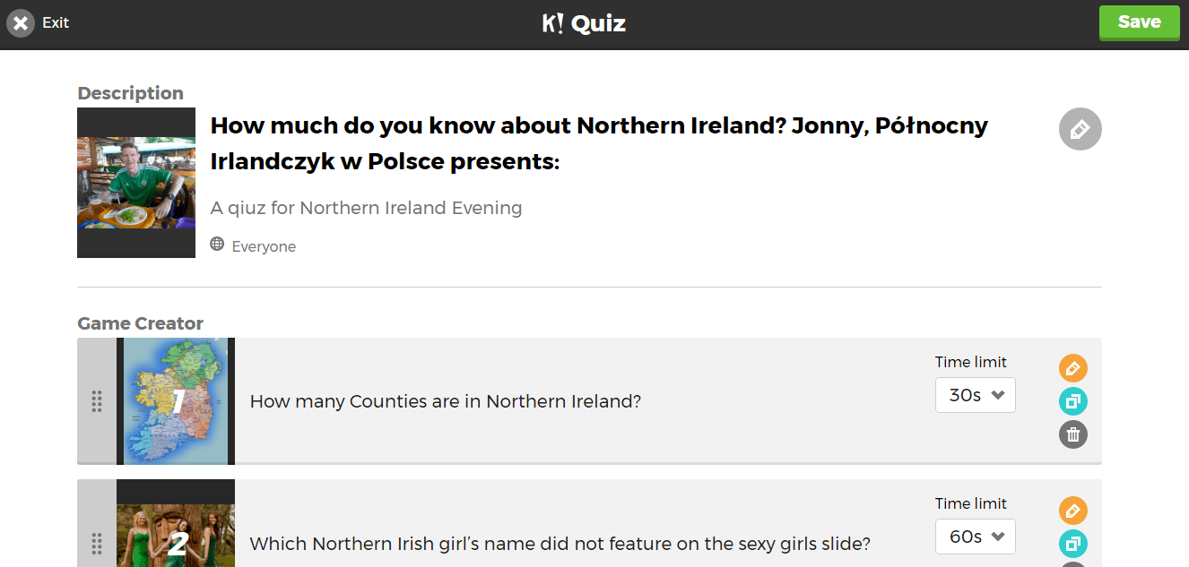Click the globe icon beside Everyone

(x=217, y=244)
